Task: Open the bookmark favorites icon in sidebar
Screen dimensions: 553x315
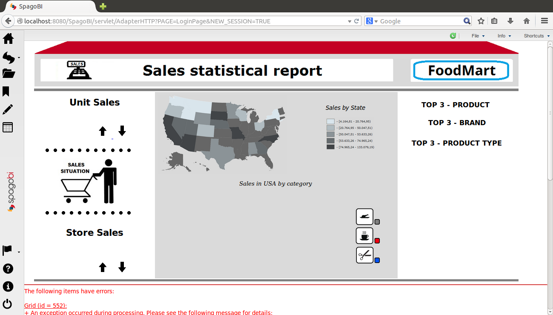Action: (x=6, y=92)
